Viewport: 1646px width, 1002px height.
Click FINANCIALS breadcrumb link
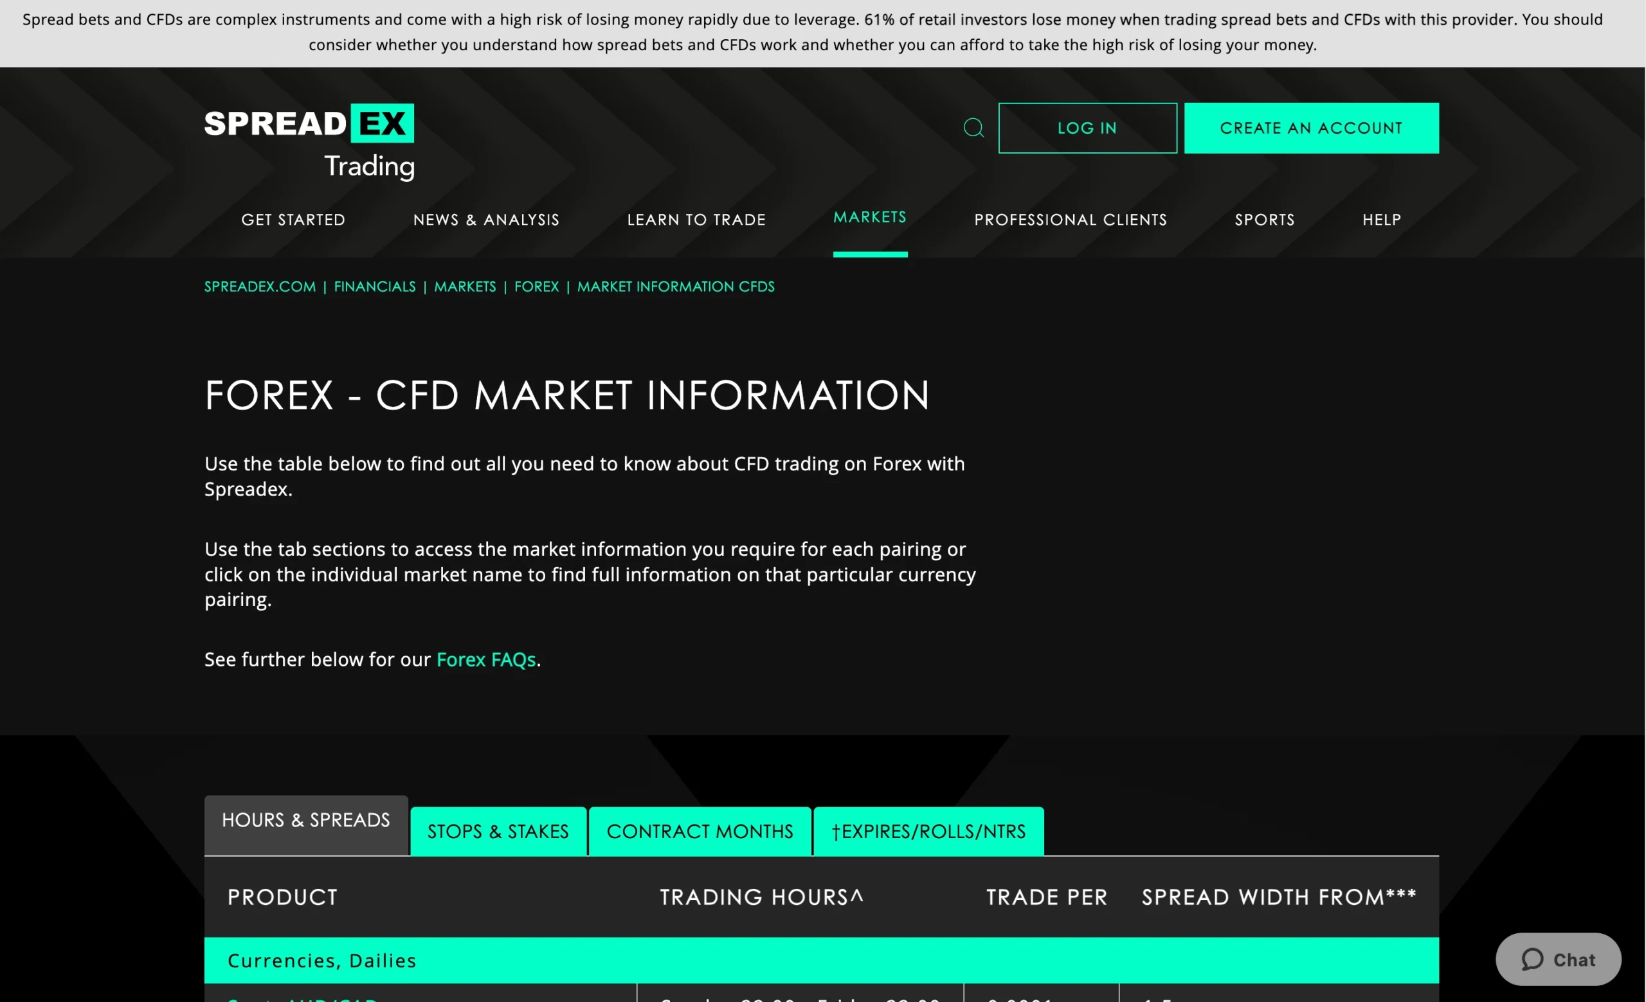coord(375,287)
